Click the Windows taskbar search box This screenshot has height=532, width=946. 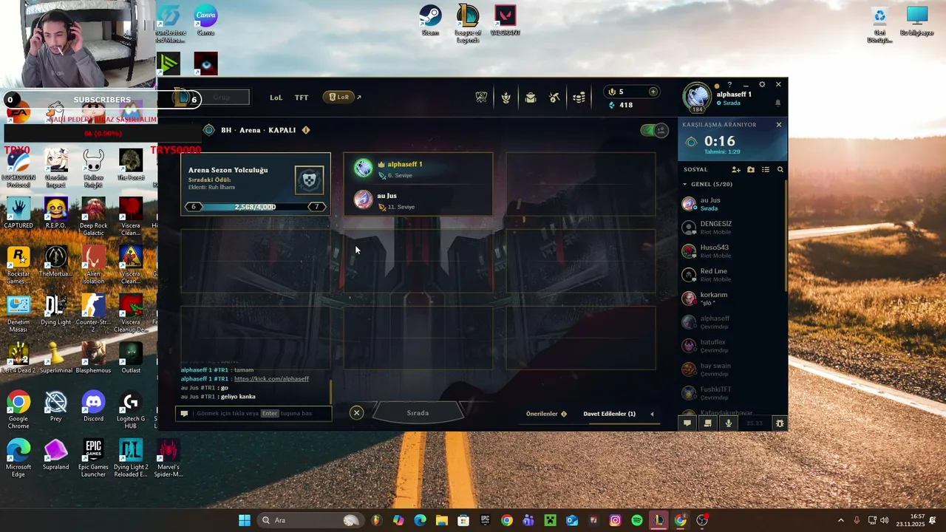(310, 520)
